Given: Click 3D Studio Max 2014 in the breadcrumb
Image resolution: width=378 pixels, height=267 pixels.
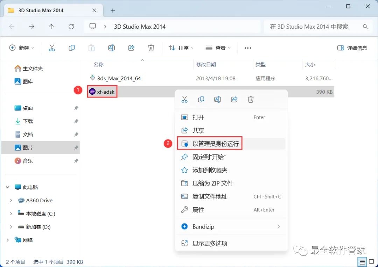Looking at the screenshot, I should click(x=140, y=27).
